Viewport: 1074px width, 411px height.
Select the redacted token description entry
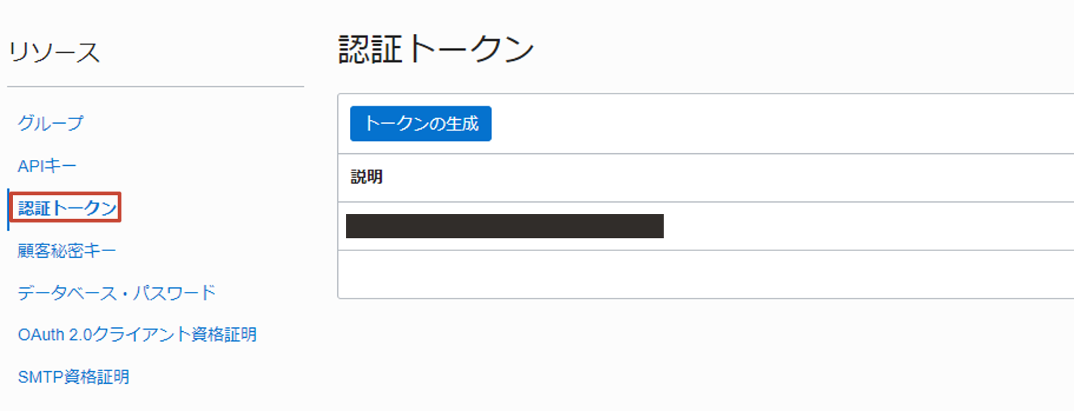pos(505,226)
